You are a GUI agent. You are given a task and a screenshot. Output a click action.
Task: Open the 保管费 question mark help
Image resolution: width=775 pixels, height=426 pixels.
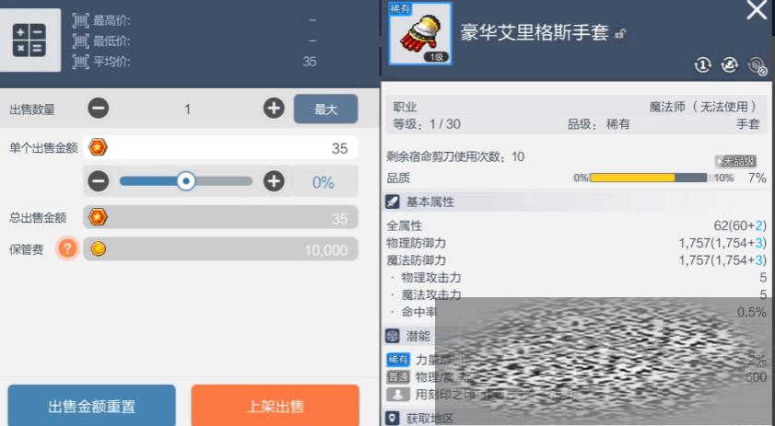pyautogui.click(x=67, y=248)
